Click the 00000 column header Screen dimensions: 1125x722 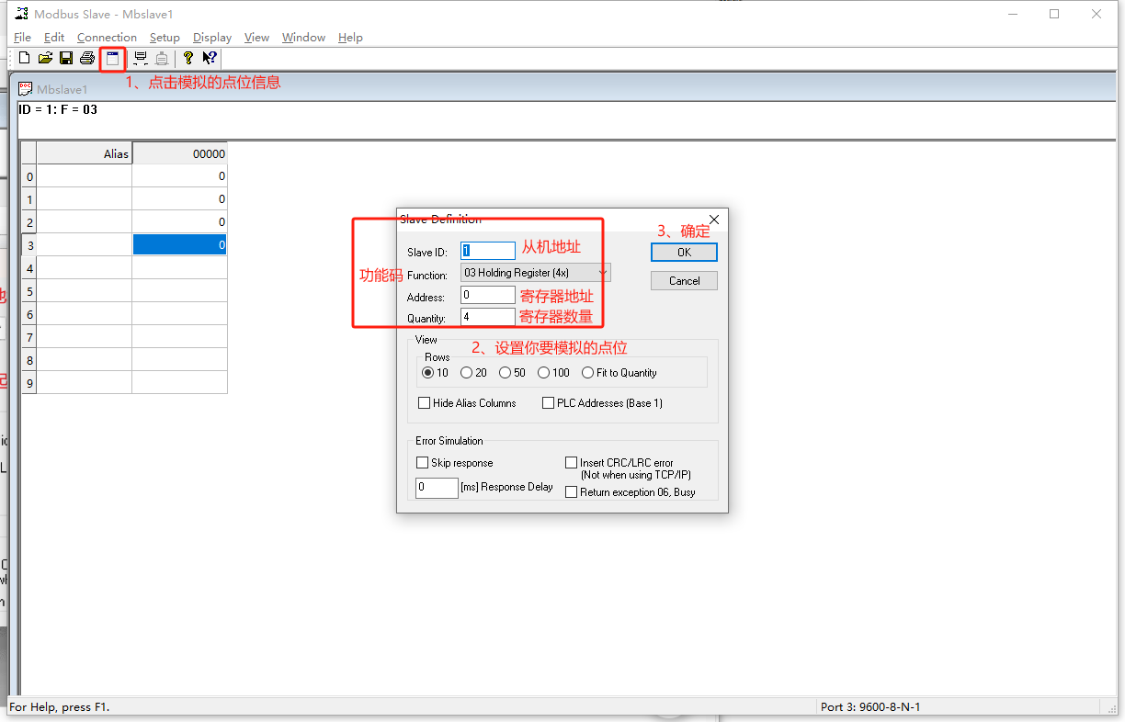(180, 153)
